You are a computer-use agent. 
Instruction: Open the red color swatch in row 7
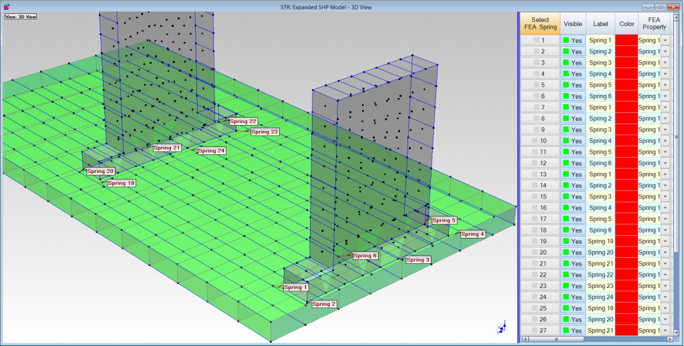point(625,108)
